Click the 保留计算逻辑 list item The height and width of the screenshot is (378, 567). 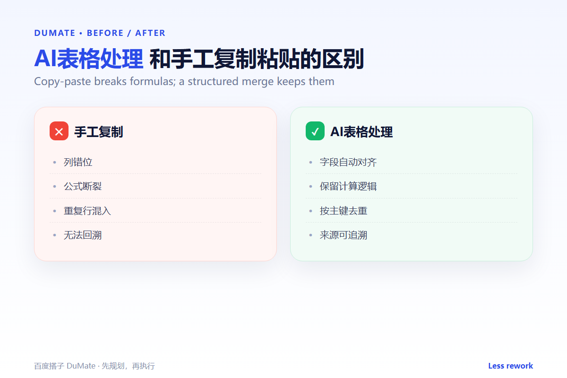[412, 186]
